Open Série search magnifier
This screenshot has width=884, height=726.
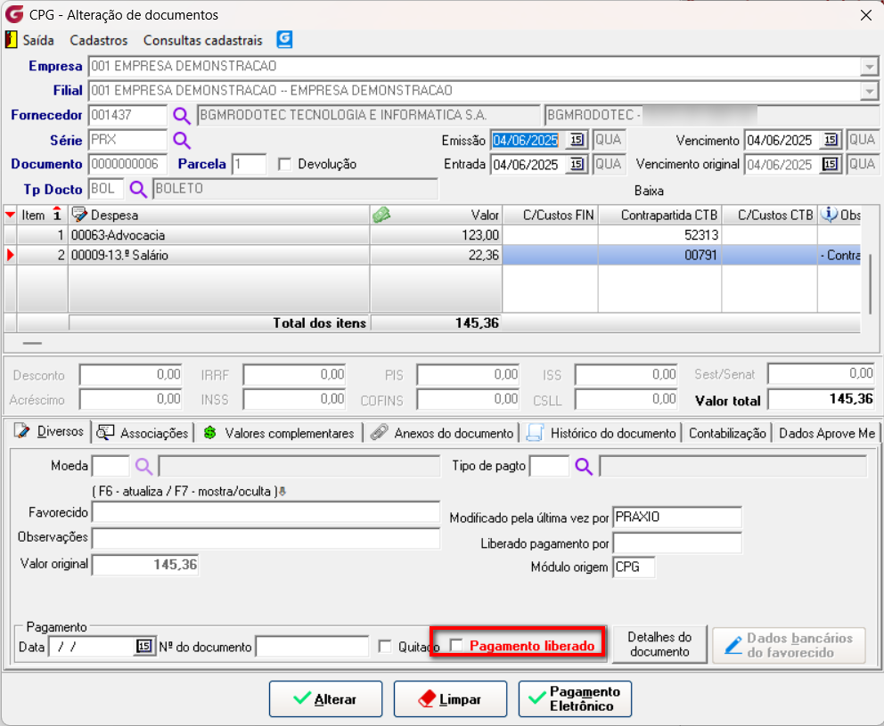click(x=182, y=140)
